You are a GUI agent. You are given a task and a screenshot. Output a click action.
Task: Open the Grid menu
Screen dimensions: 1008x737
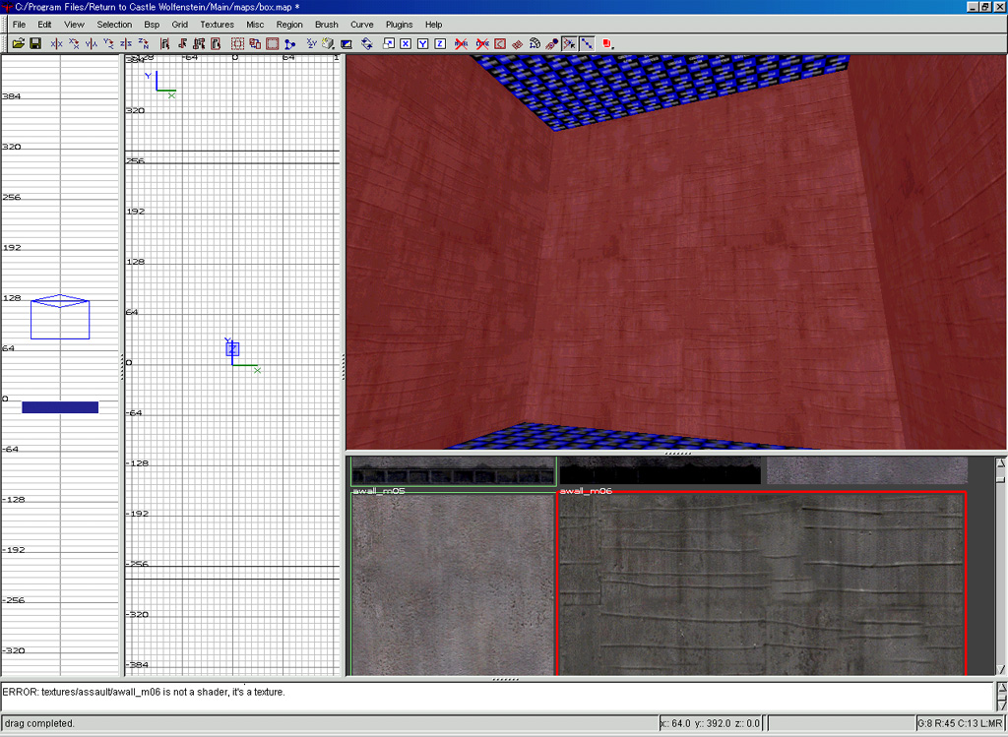coord(180,25)
